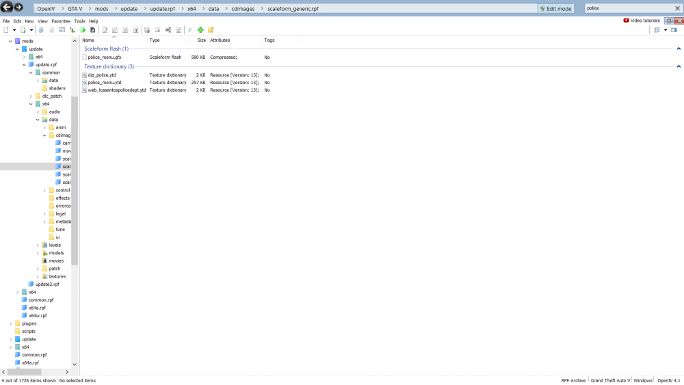The height and width of the screenshot is (385, 684).
Task: Click police_menu.gfx file icon
Action: [85, 57]
